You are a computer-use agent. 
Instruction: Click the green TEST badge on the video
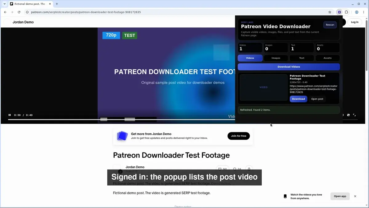129,35
